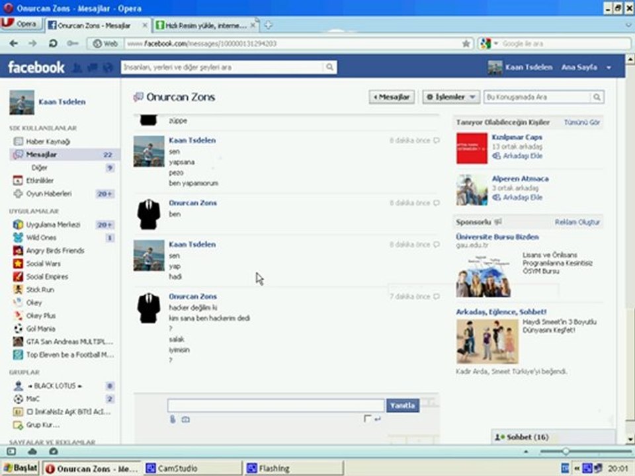Reload the page with the refresh icon
The image size is (635, 476).
[x=53, y=44]
